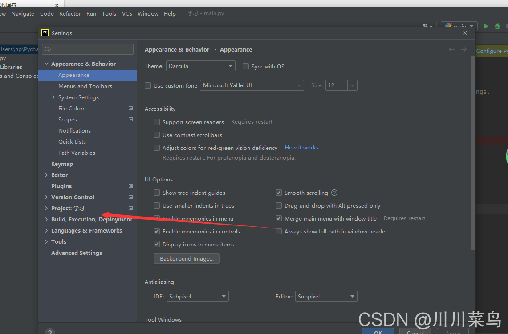Screen dimensions: 508x334
Task: Toggle Sync with OS checkbox
Action: pyautogui.click(x=246, y=66)
